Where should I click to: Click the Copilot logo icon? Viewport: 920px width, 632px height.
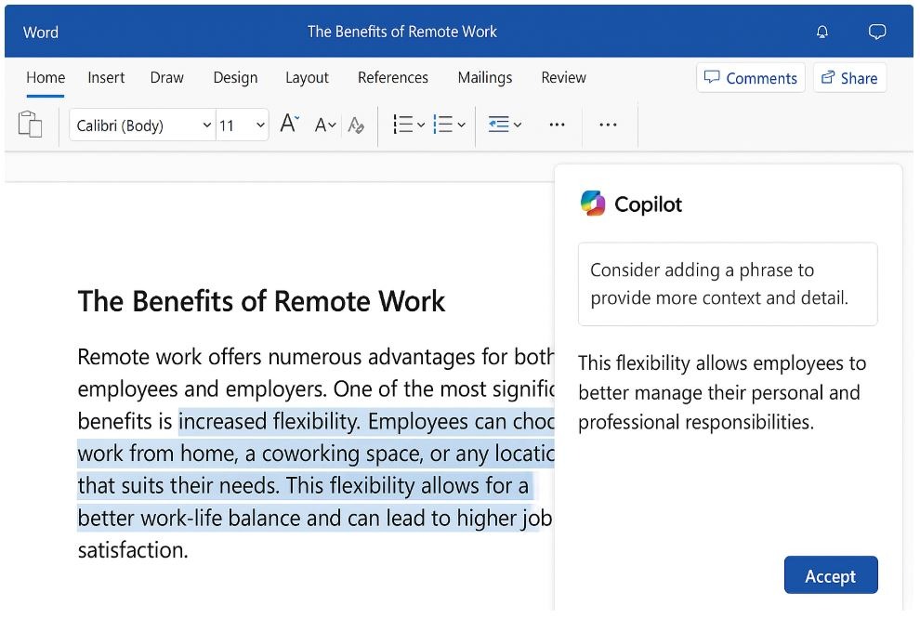tap(593, 204)
